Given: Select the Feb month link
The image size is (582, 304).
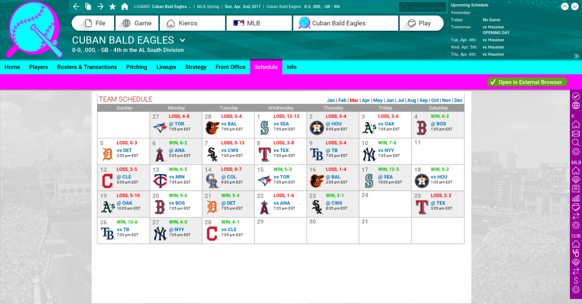Looking at the screenshot, I should (342, 100).
